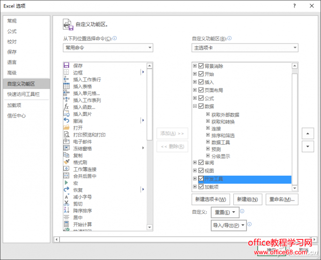The image size is (321, 260).
Task: Select the 数据工具 group in tree
Action: click(221, 142)
